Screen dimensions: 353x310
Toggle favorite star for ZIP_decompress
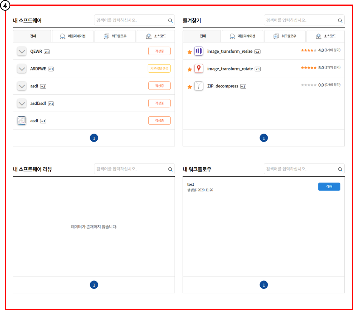pos(190,87)
